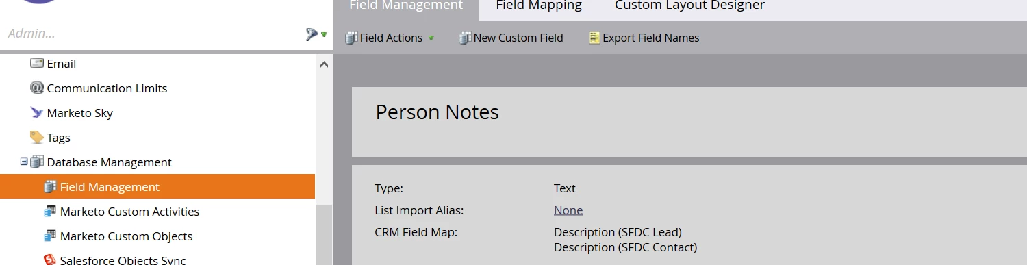Image resolution: width=1027 pixels, height=265 pixels.
Task: Select Communication Limits in the tree
Action: pyautogui.click(x=107, y=88)
